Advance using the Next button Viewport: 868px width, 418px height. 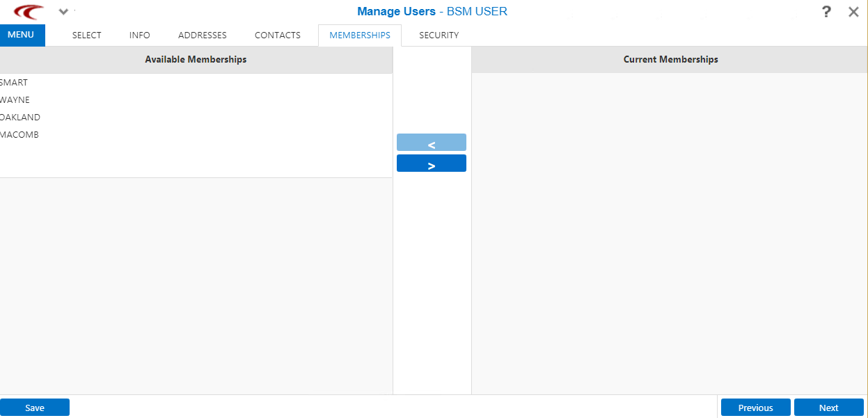[x=828, y=408]
